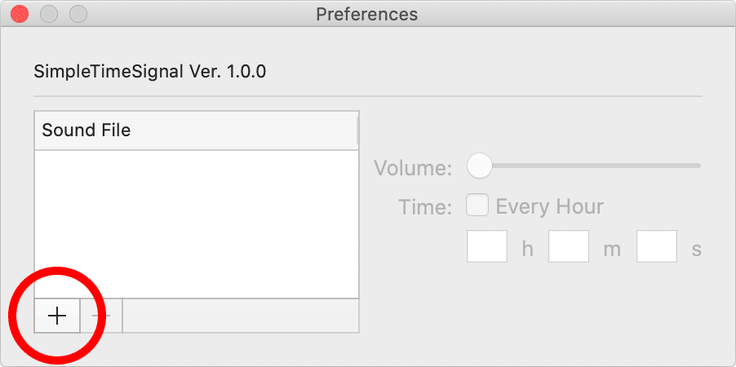
Task: Enable the Every Hour checkbox
Action: coord(477,206)
